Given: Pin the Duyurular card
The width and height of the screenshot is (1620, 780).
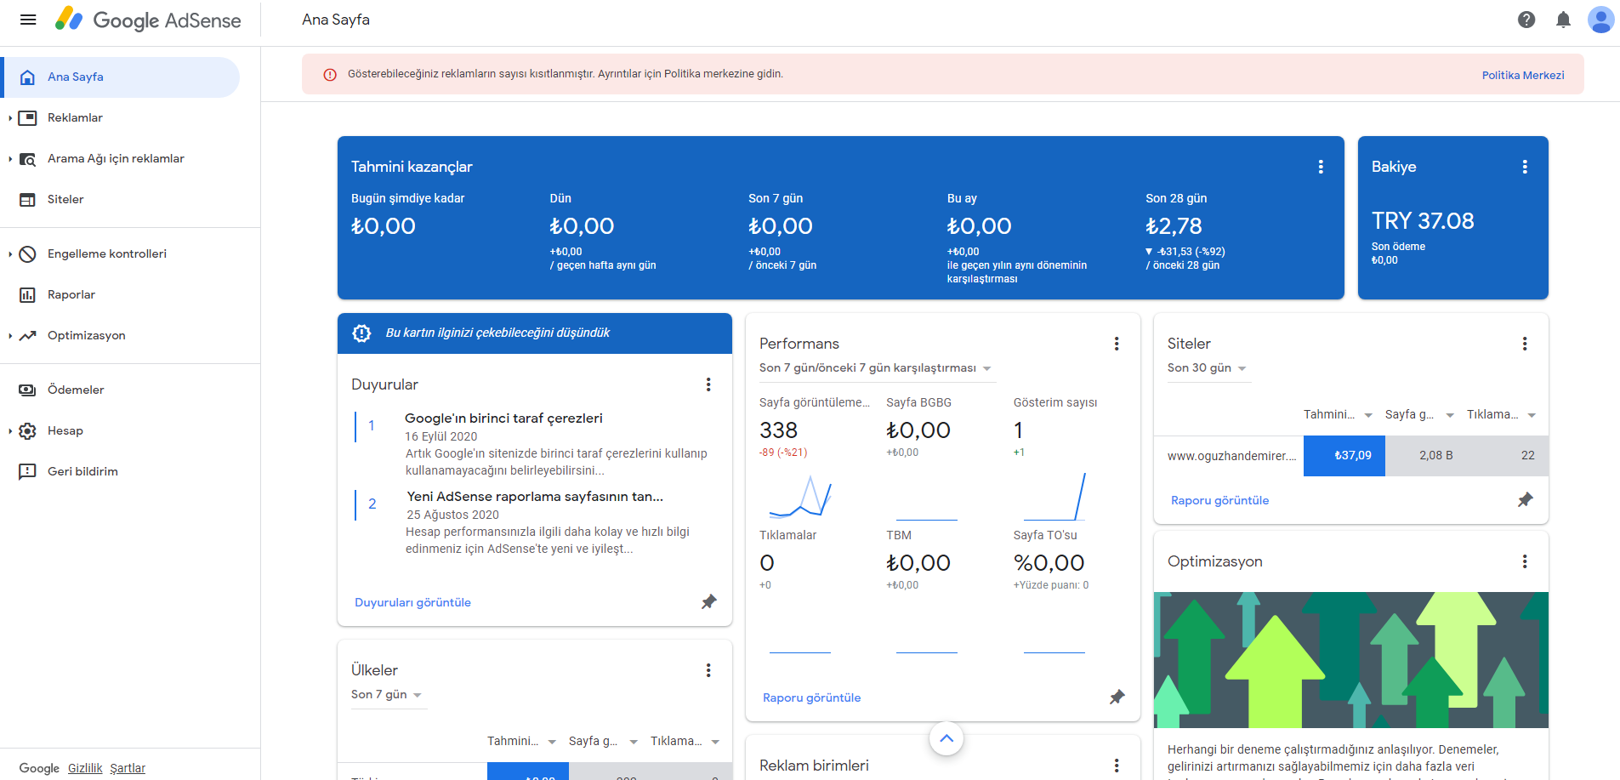Looking at the screenshot, I should pyautogui.click(x=708, y=602).
